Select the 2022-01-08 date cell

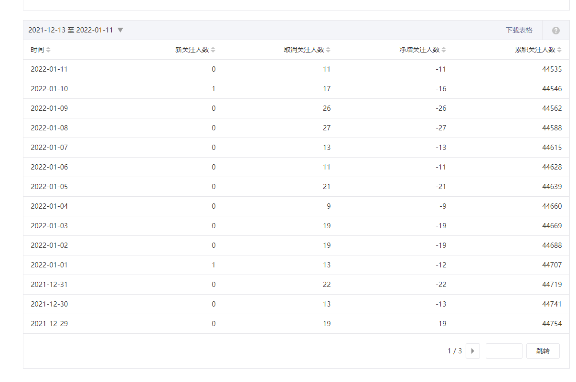[x=49, y=128]
